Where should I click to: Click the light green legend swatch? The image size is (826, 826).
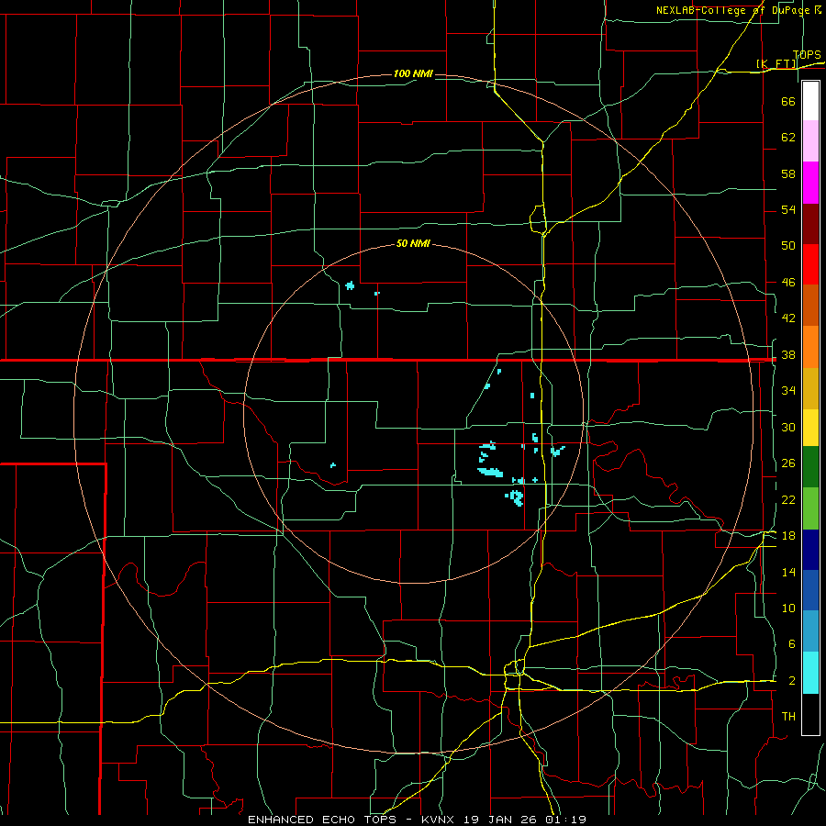[x=810, y=508]
